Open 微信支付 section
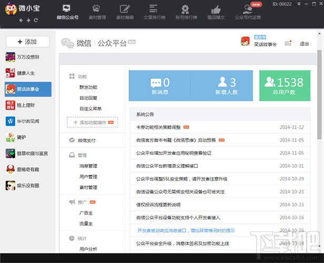The image size is (324, 263). 87,141
